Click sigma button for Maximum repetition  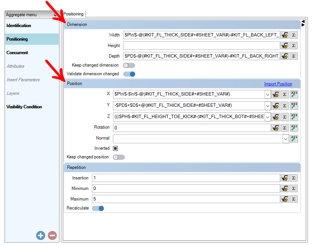294,199
